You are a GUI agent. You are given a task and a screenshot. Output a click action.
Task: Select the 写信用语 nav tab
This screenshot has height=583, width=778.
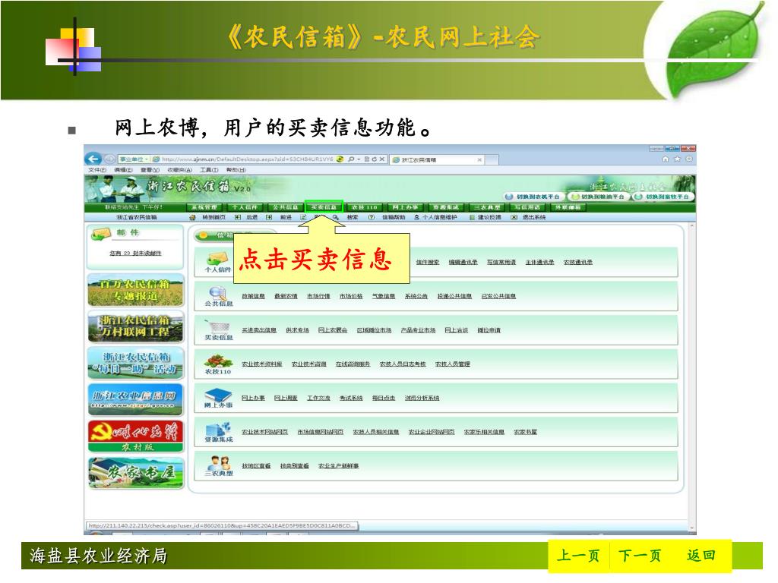[x=527, y=207]
